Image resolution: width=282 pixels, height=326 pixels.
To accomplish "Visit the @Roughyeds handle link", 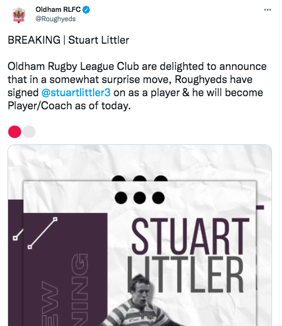I will [56, 19].
